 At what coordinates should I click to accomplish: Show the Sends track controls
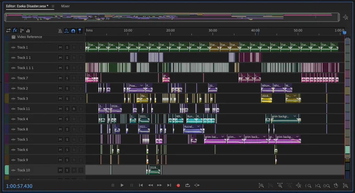click(x=22, y=31)
